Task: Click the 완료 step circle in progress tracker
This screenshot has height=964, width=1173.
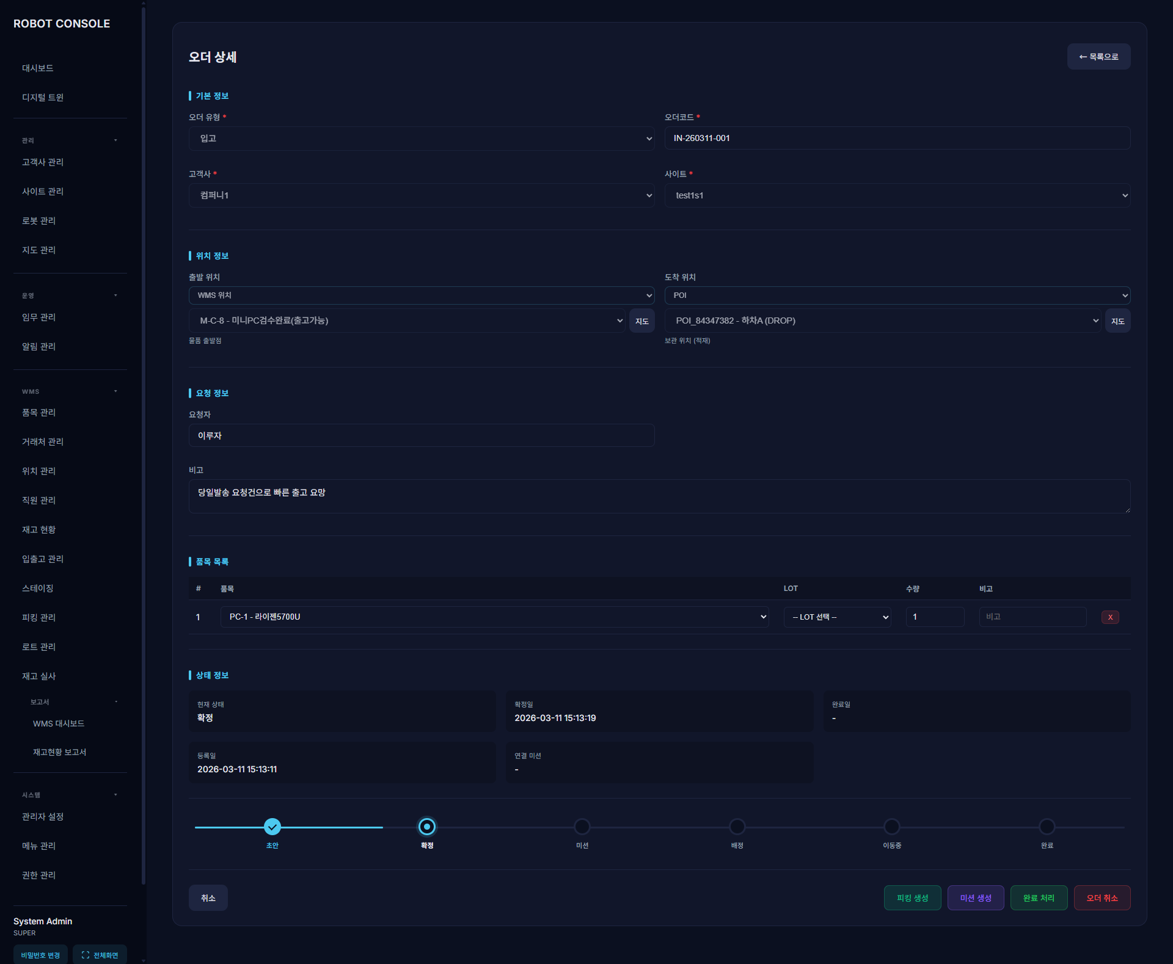Action: (1047, 827)
